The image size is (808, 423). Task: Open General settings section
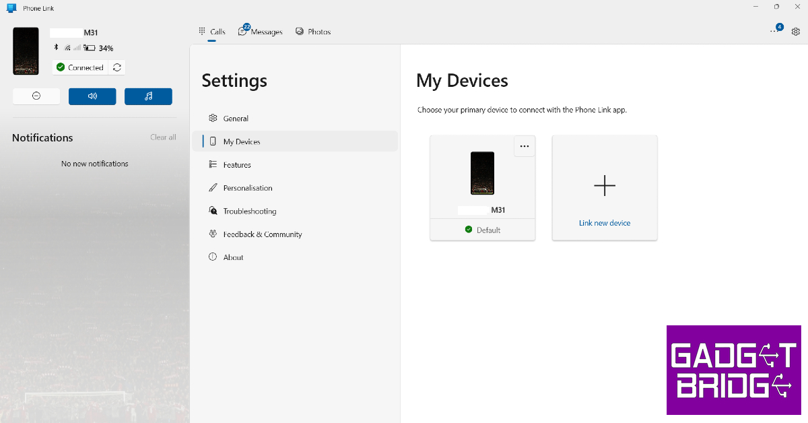pyautogui.click(x=236, y=119)
